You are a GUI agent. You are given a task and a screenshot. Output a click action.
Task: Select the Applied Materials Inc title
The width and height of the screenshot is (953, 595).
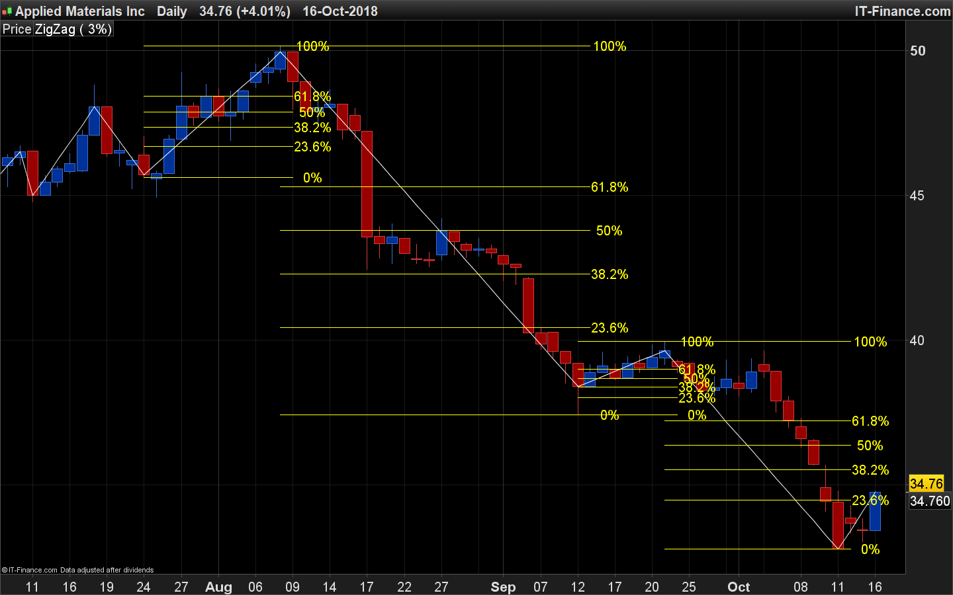pos(80,11)
